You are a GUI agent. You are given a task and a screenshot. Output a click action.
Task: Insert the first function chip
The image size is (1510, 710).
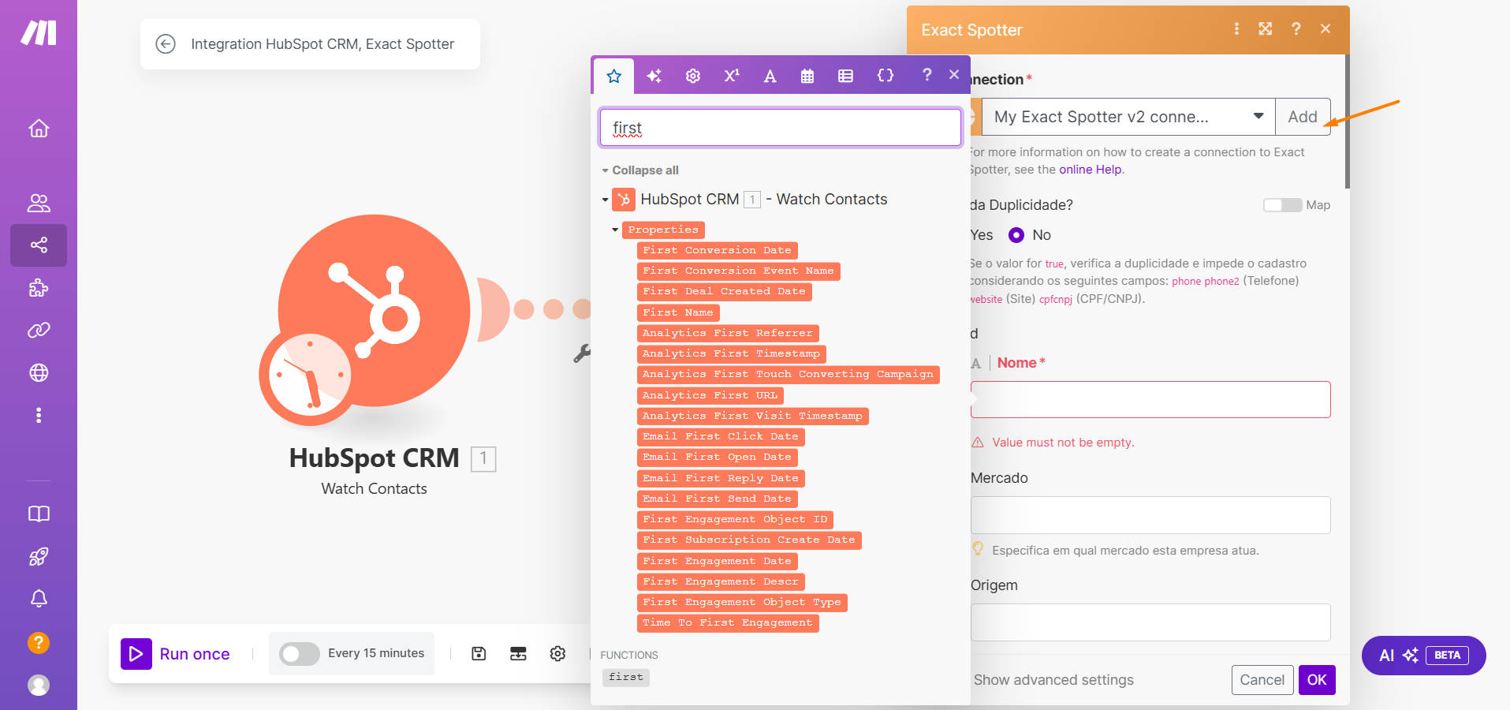[626, 677]
